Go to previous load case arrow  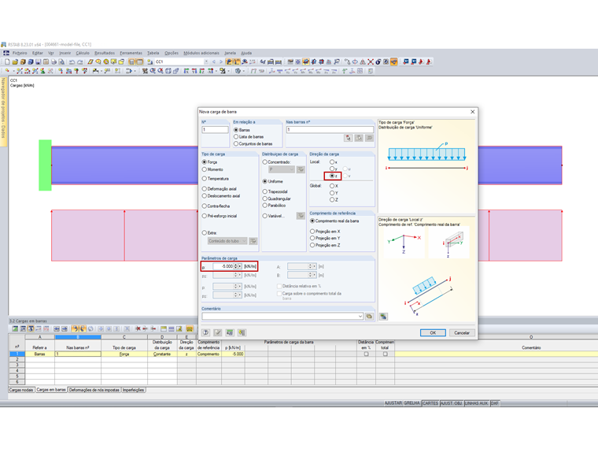pyautogui.click(x=214, y=61)
